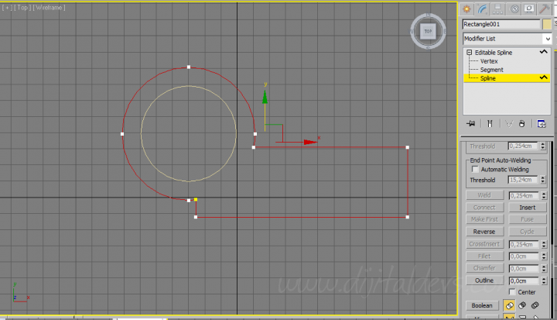Adjust the Chamfer value spinner
557x320 pixels.
tap(544, 268)
